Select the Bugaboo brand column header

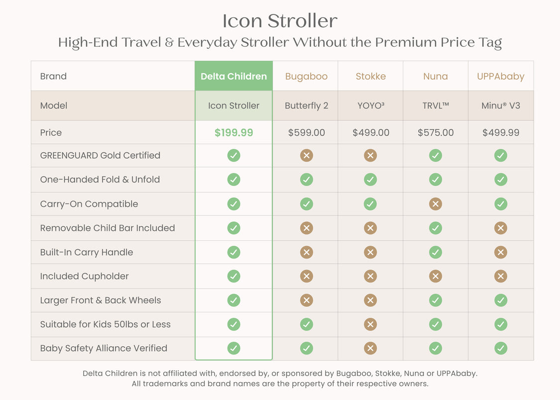tap(307, 76)
